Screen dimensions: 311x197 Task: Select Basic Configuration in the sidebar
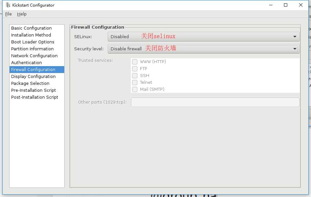(37, 28)
